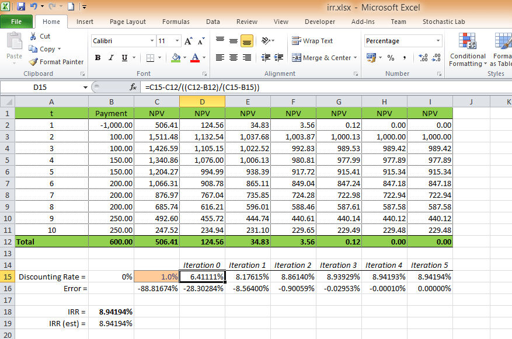Apply the red Font Color A
512x339 pixels.
tap(195, 58)
